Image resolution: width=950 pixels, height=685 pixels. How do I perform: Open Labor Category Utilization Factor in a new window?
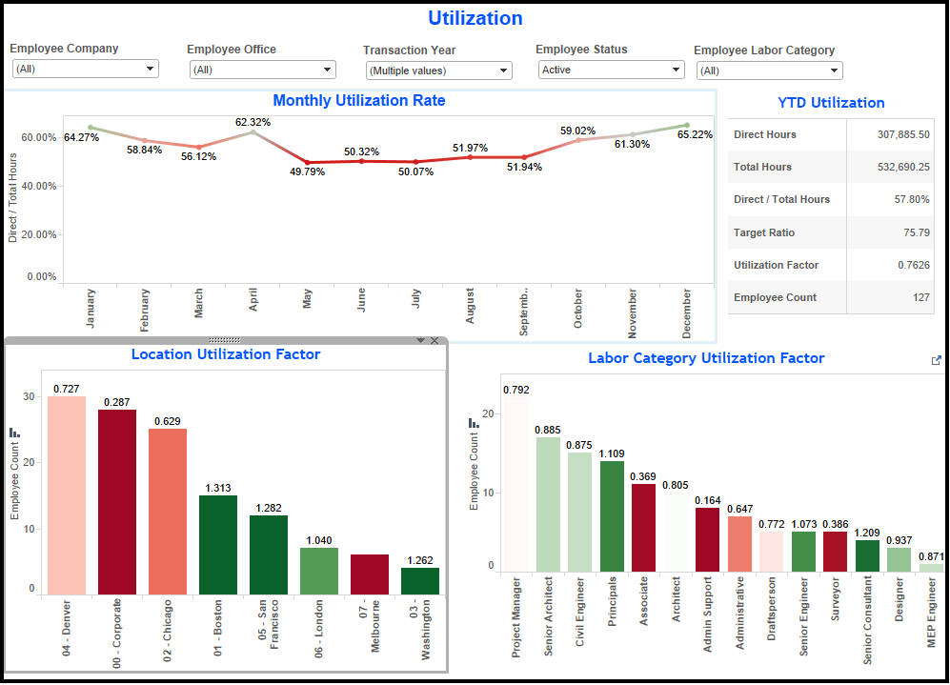(936, 361)
